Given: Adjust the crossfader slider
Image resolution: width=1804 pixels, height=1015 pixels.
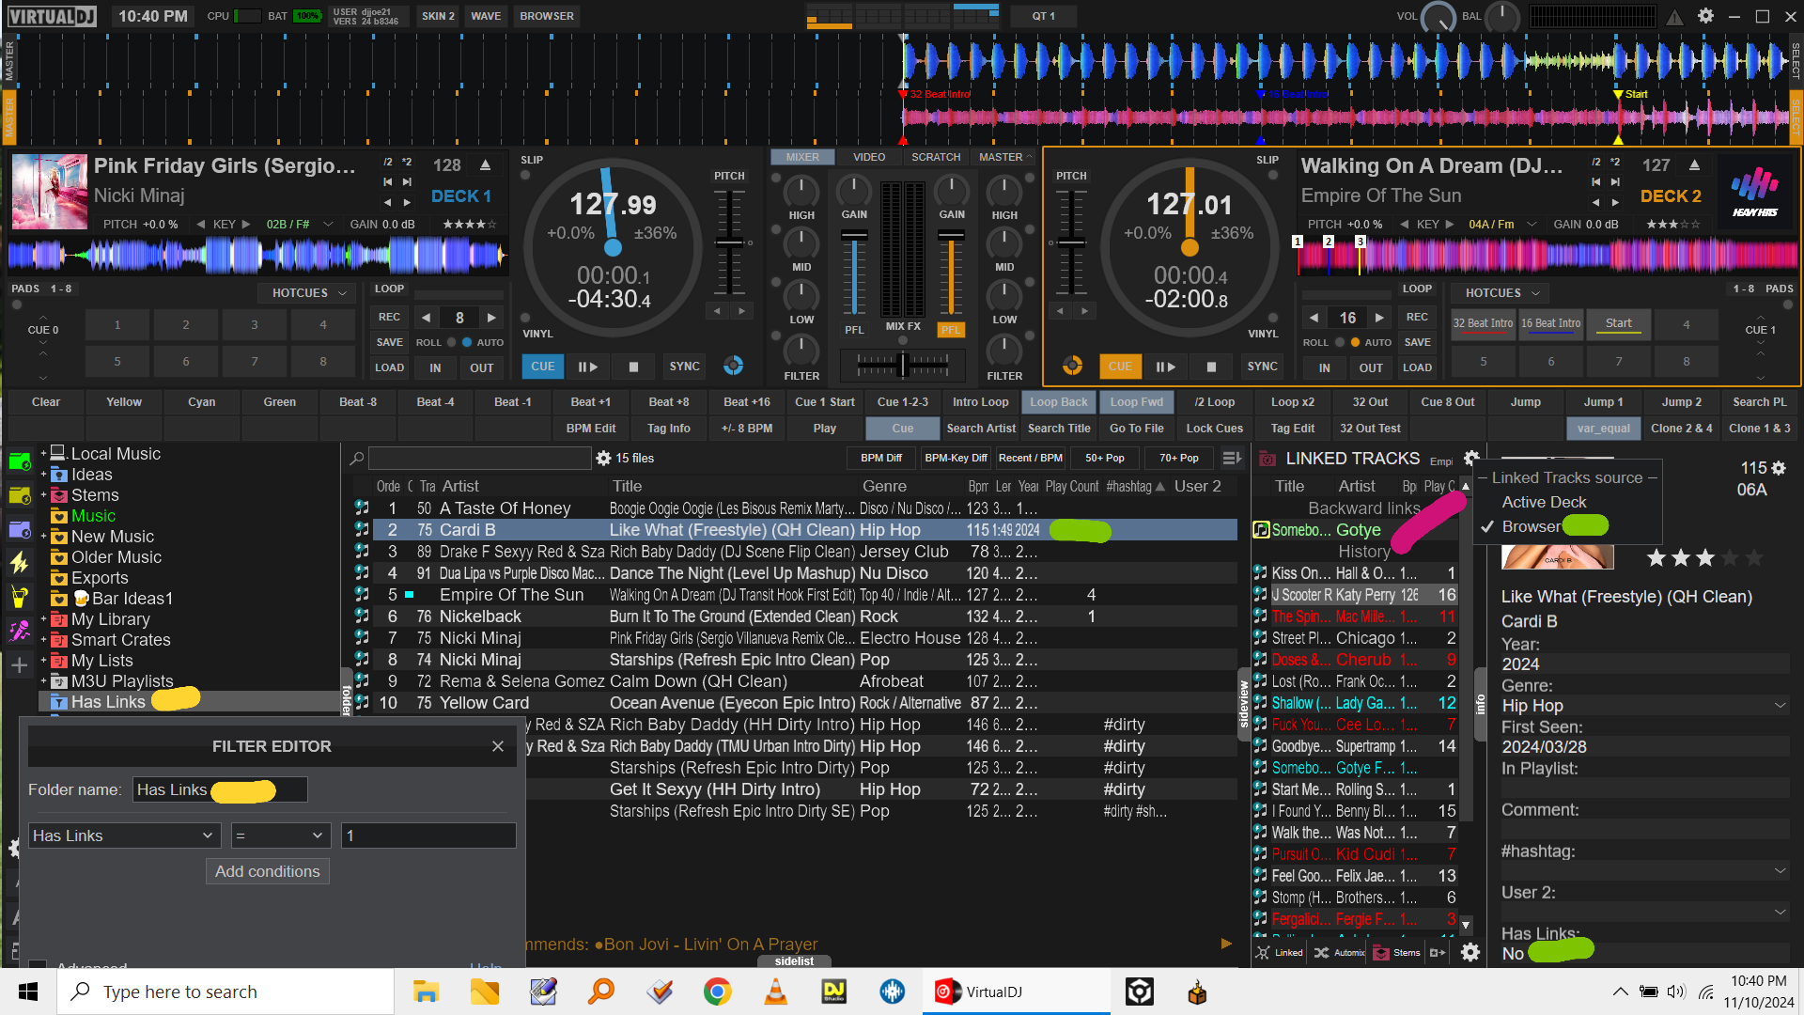Looking at the screenshot, I should coord(902,364).
